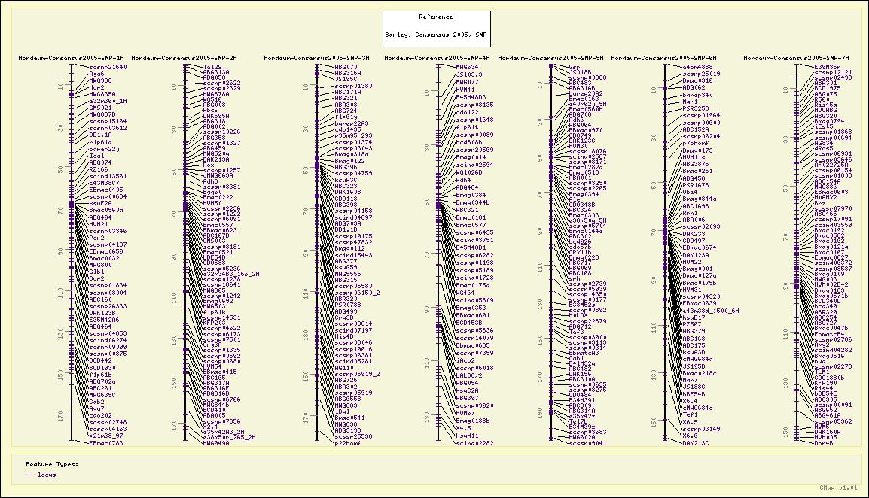Viewport: 869px width, 498px height.
Task: Click the CMap v1.01 version label
Action: (x=838, y=488)
